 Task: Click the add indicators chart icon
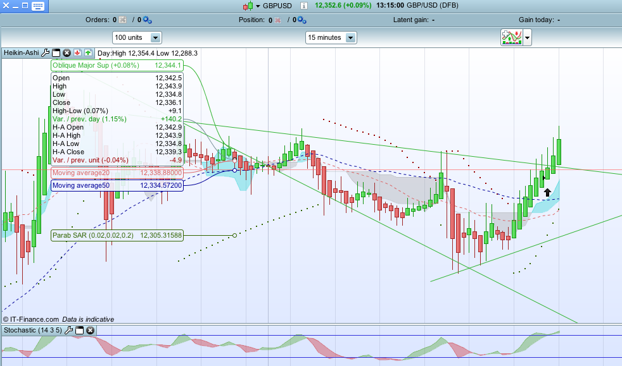(x=512, y=37)
